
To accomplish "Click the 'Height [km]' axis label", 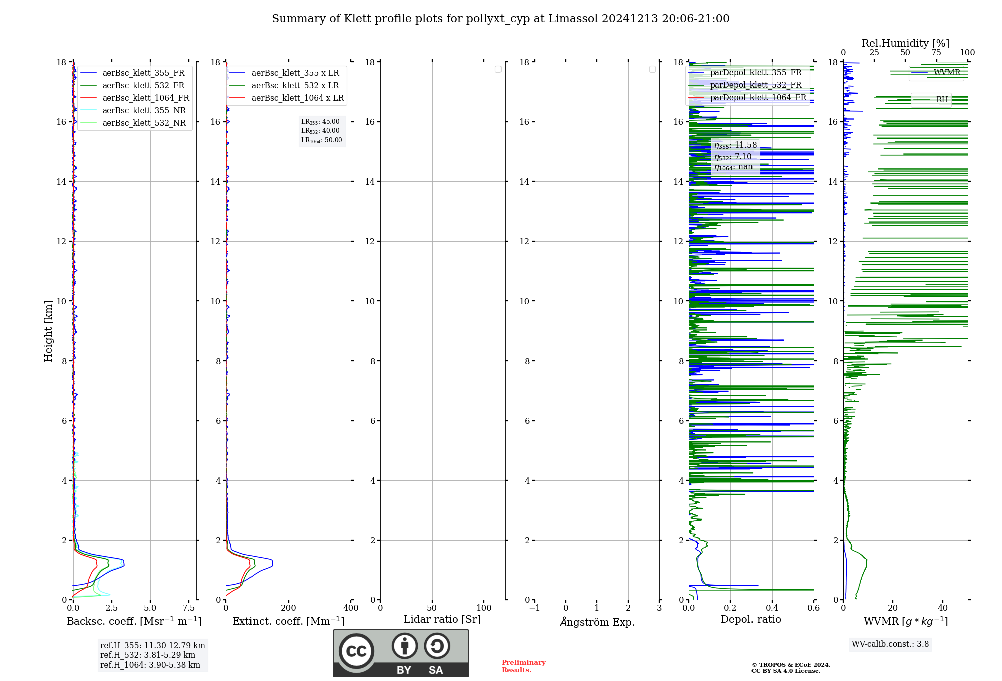I will (x=48, y=331).
